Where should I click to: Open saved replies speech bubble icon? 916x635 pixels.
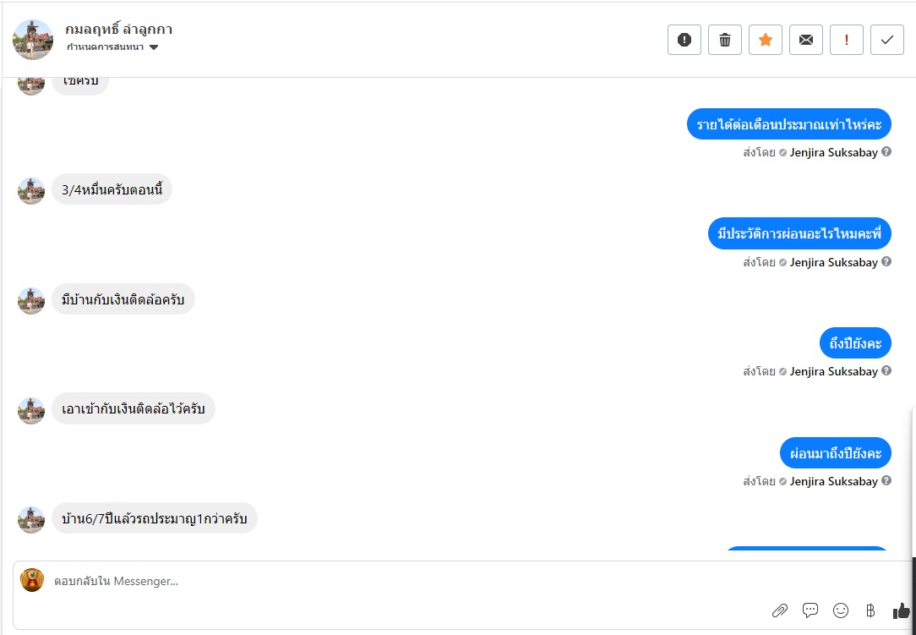click(x=810, y=610)
